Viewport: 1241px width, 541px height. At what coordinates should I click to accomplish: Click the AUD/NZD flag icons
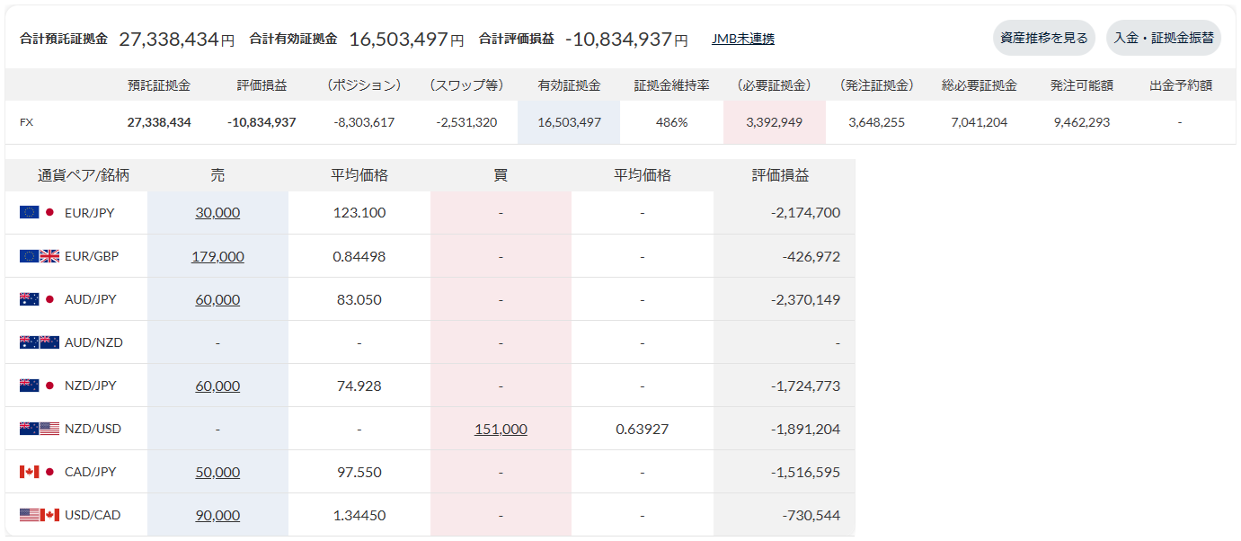pos(39,342)
